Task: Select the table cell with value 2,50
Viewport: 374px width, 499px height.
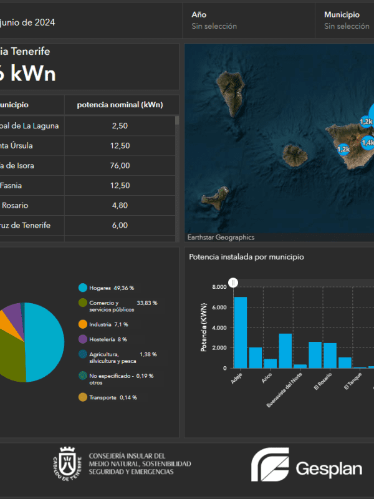Action: point(120,126)
